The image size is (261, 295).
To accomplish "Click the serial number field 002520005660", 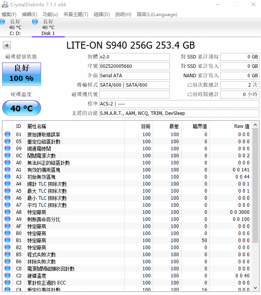I will click(x=134, y=66).
